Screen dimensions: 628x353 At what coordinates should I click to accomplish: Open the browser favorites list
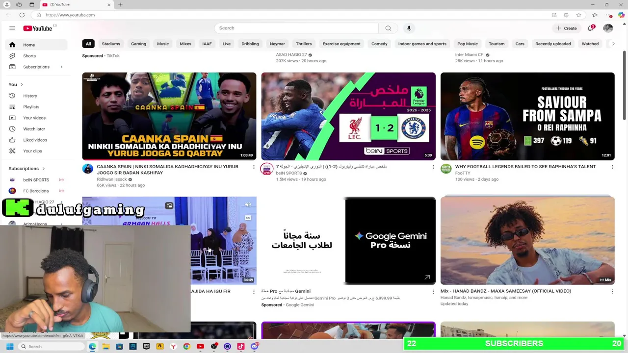click(x=594, y=15)
